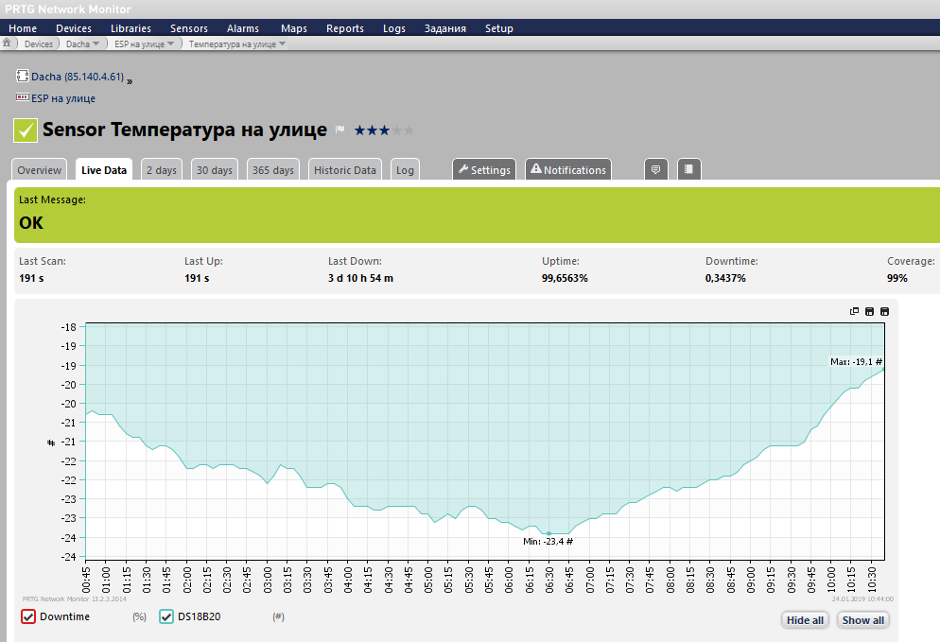Screen dimensions: 940x642
Task: Click the Show all button
Action: tap(863, 620)
